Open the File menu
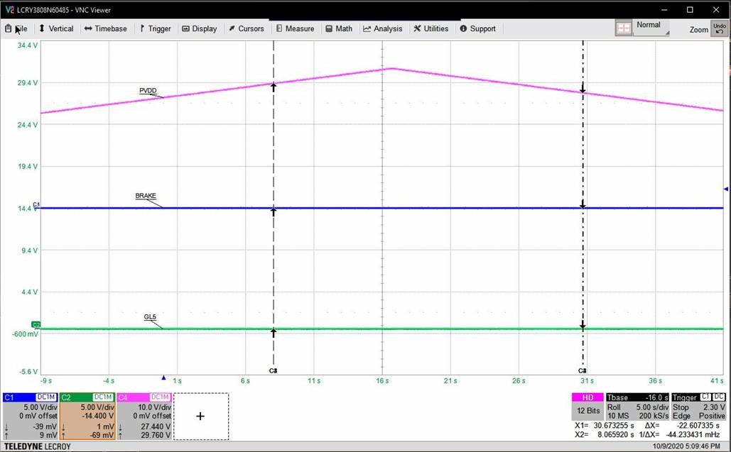731x452 pixels. pos(19,28)
